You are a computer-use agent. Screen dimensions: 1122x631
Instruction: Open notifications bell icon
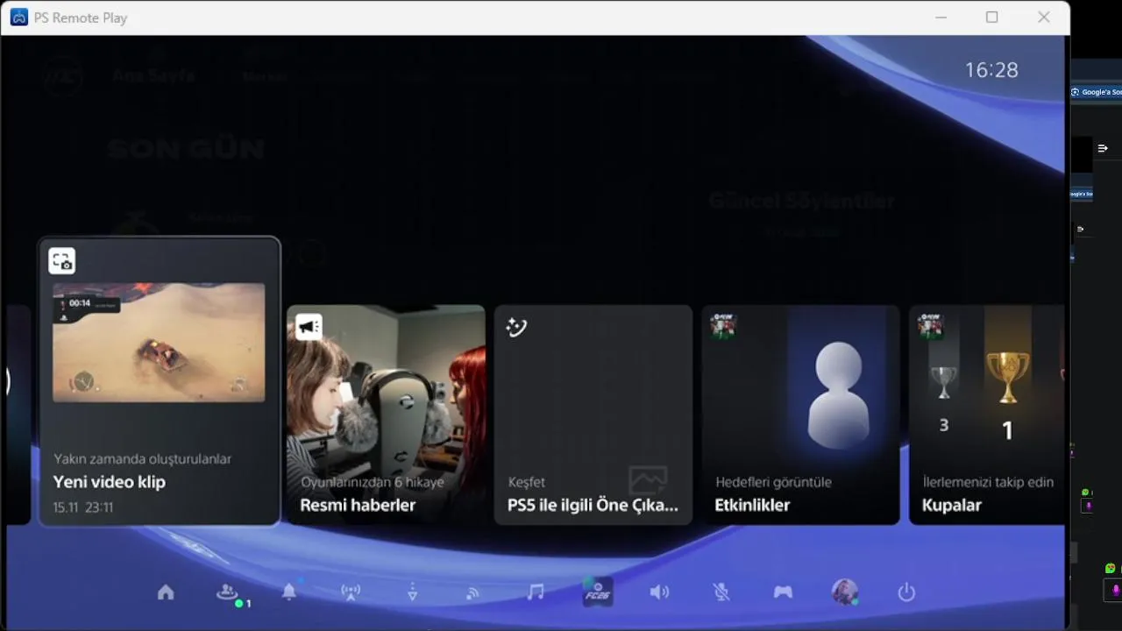[289, 592]
